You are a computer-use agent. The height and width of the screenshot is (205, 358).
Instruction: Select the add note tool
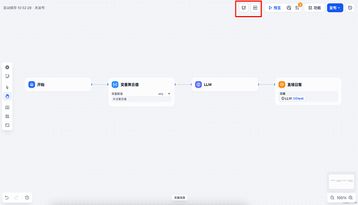7,76
